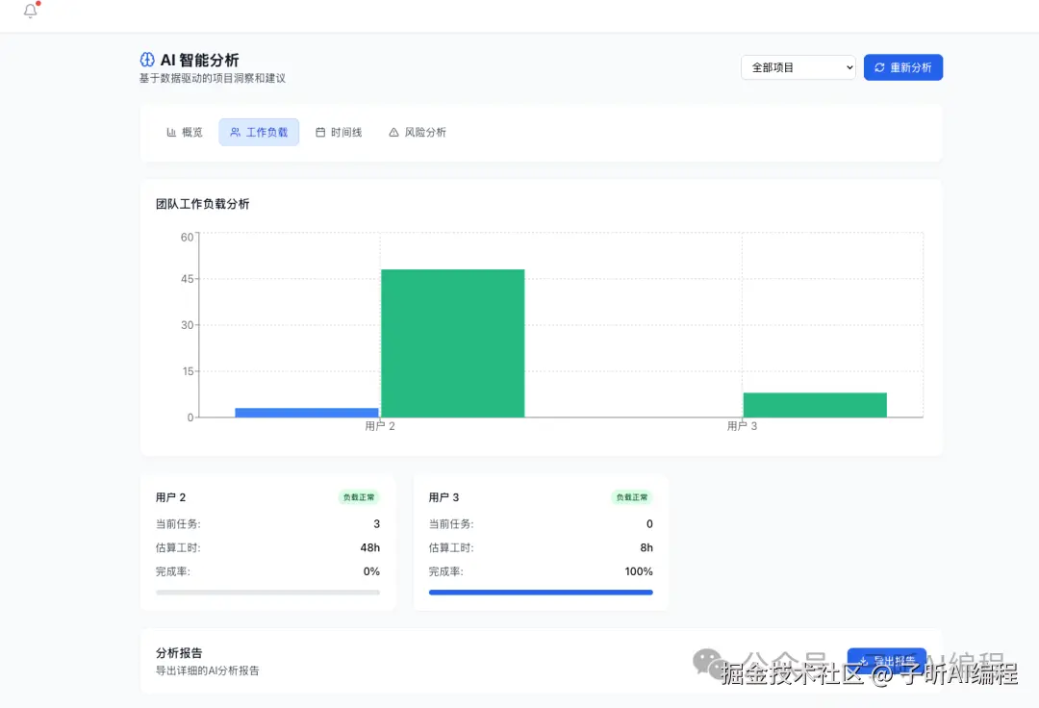1039x708 pixels.
Task: Click the 用户 2 x-axis label
Action: coord(380,426)
